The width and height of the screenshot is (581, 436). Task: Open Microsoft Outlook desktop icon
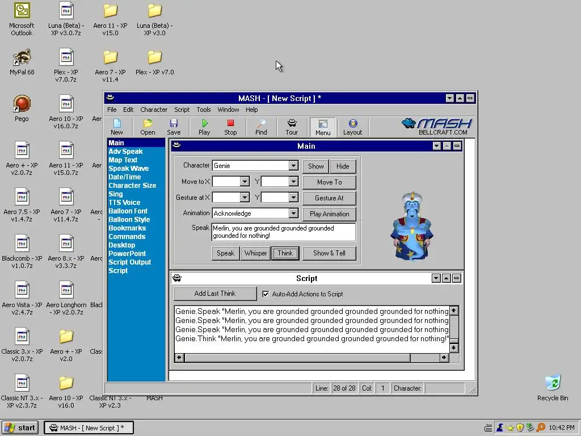[x=22, y=19]
